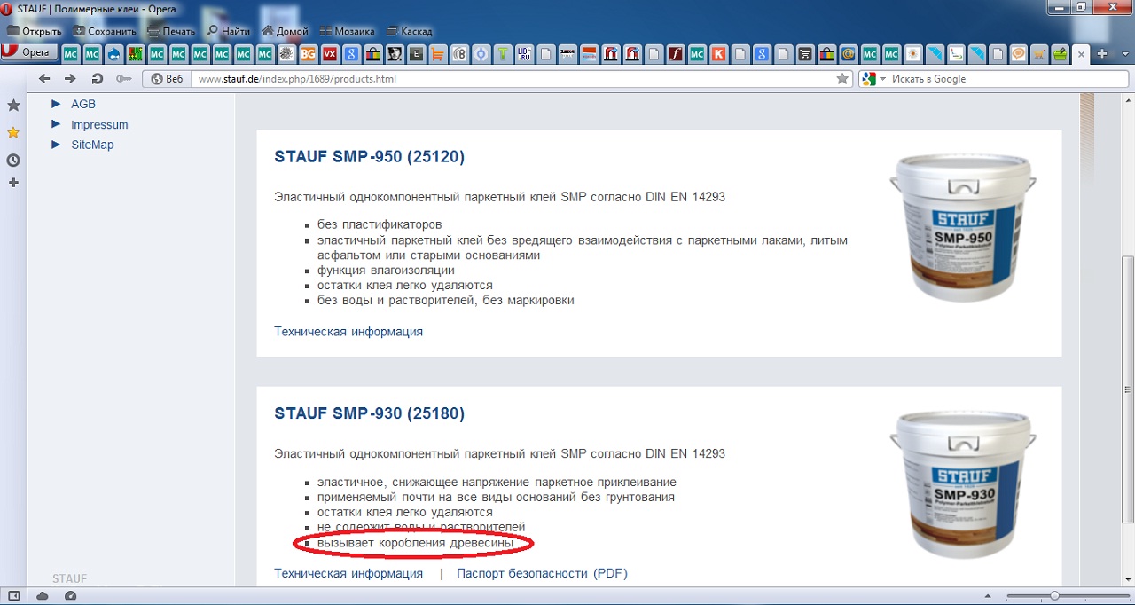Click the Opera Link cloud icon
The image size is (1135, 605).
[x=41, y=596]
